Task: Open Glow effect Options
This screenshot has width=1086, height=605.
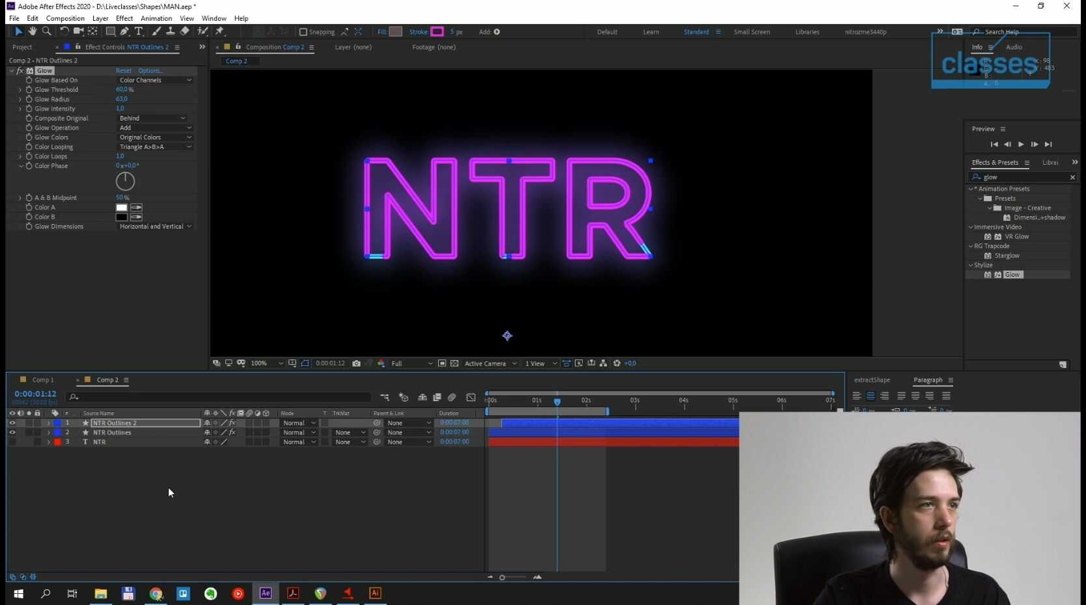Action: point(150,71)
